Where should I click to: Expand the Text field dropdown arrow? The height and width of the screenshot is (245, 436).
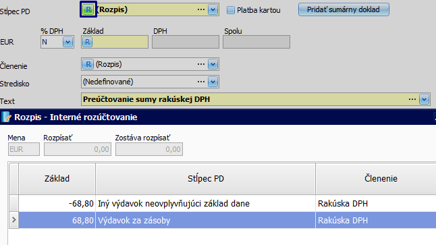click(424, 99)
